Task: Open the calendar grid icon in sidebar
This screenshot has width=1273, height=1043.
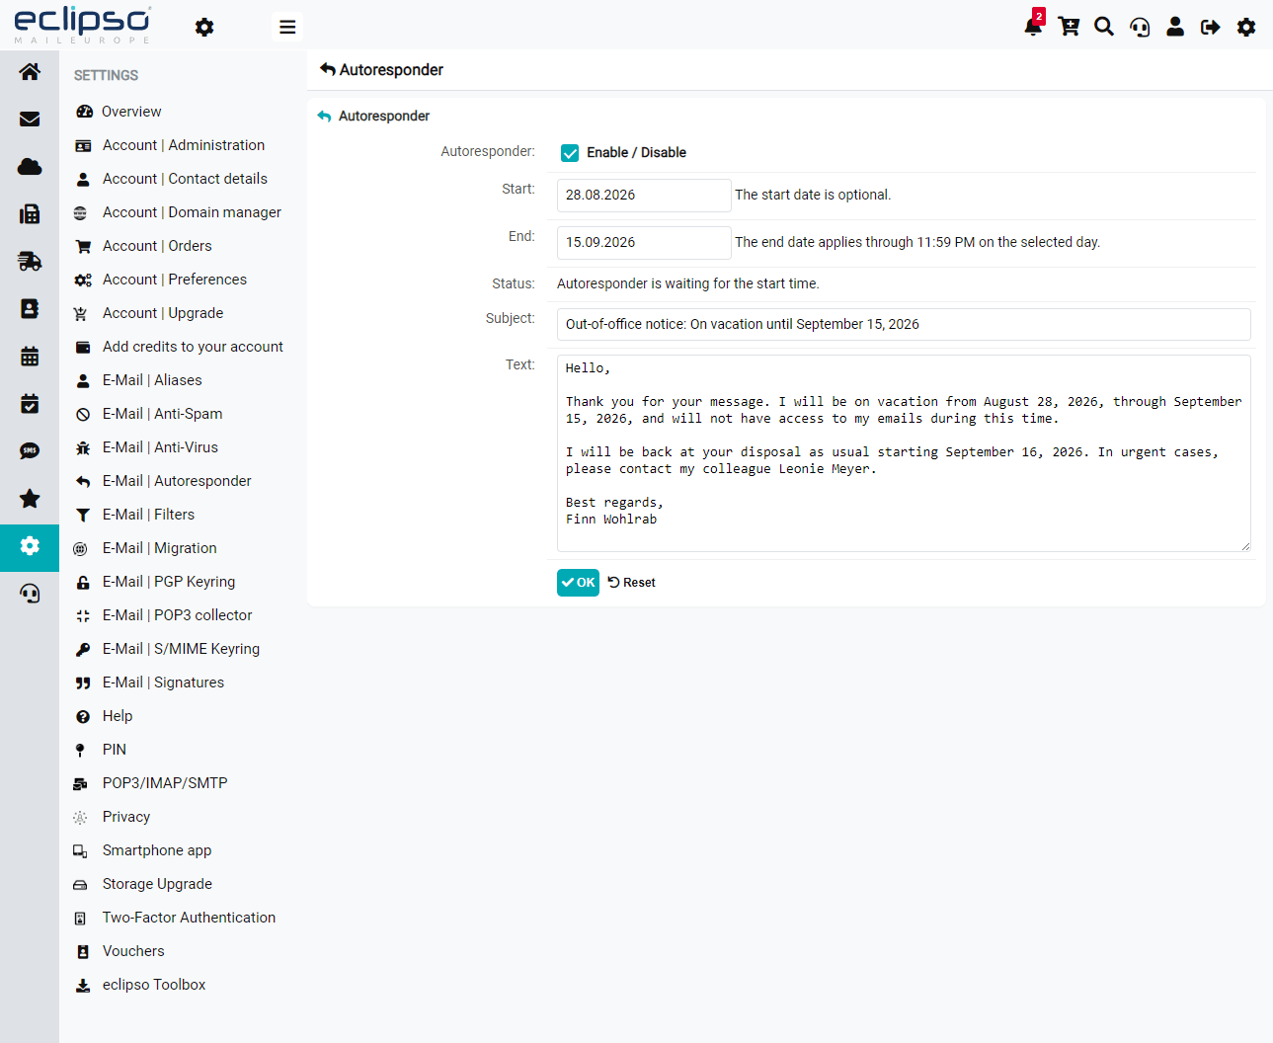Action: 30,357
